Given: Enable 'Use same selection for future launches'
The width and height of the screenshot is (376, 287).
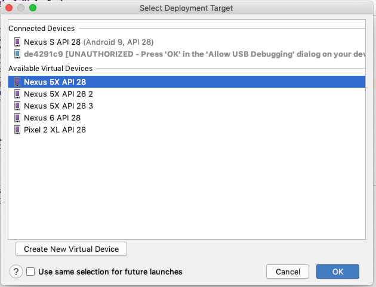Looking at the screenshot, I should pos(31,271).
